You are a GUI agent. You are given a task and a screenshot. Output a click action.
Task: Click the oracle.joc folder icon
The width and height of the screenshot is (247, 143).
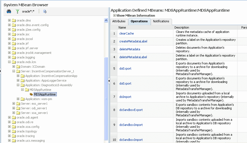pos(14,34)
